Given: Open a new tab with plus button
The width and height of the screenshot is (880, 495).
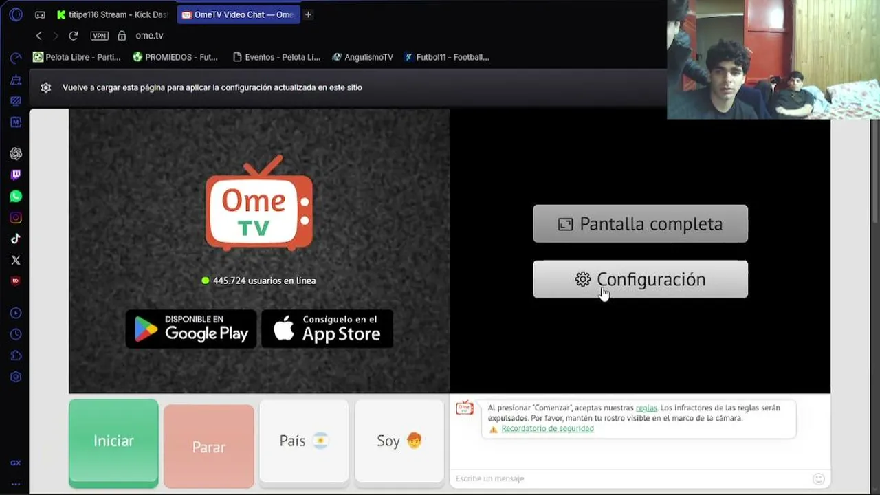Looking at the screenshot, I should tap(309, 14).
